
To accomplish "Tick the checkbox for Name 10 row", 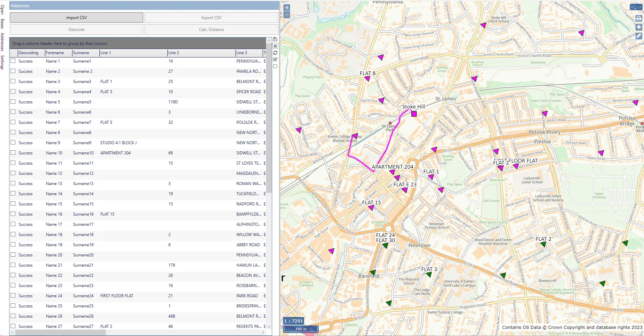I will pos(13,153).
